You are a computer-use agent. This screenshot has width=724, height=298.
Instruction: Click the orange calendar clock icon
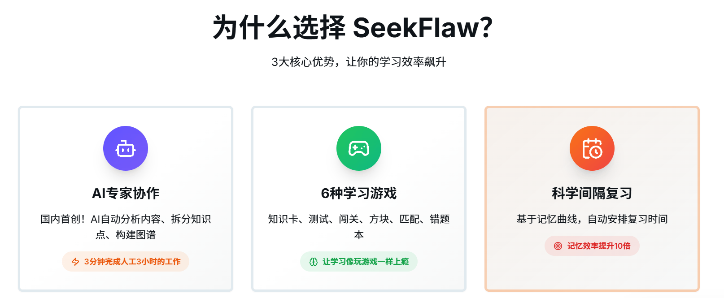592,148
